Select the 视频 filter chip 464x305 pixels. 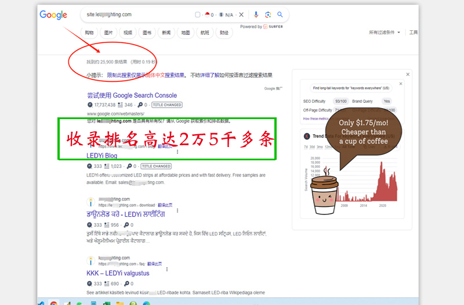pyautogui.click(x=128, y=33)
